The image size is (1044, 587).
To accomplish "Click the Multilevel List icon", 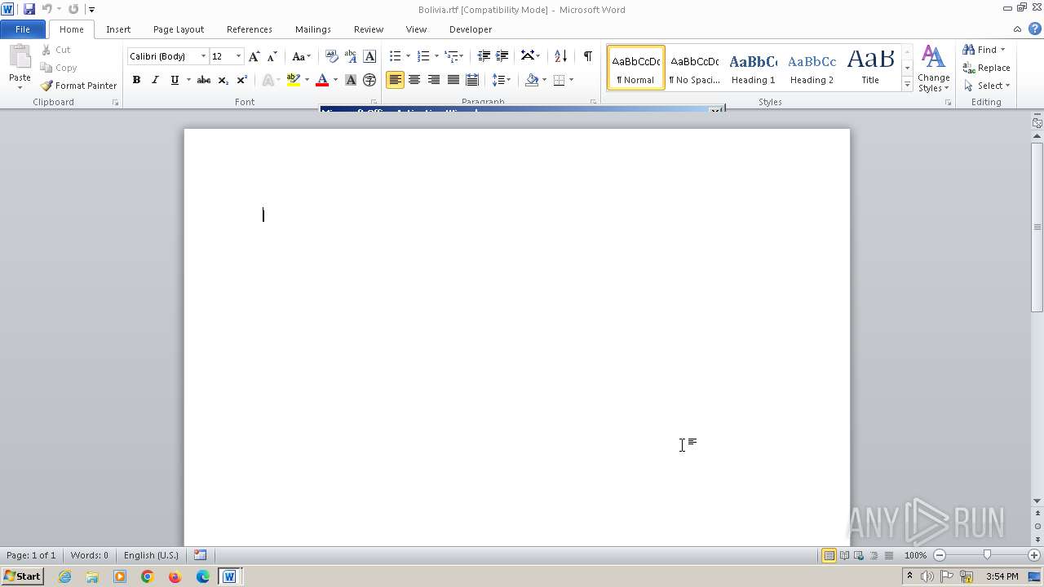I will click(x=451, y=56).
